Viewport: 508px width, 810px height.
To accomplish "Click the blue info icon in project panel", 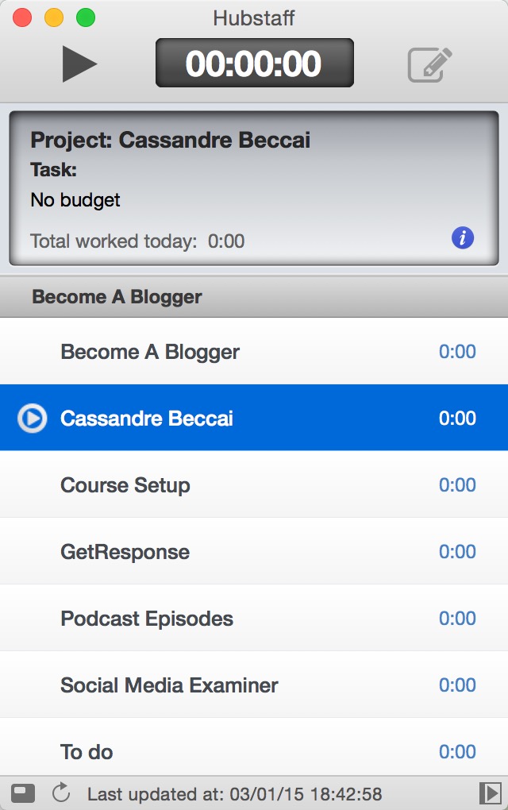I will pyautogui.click(x=463, y=238).
